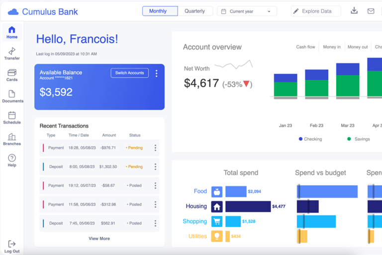
Task: Click the Utilities lightbulb category icon
Action: coord(217,236)
